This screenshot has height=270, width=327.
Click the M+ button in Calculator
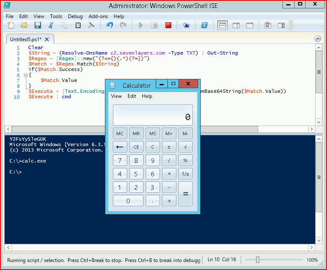point(169,134)
